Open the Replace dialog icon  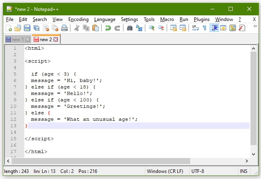(x=139, y=28)
